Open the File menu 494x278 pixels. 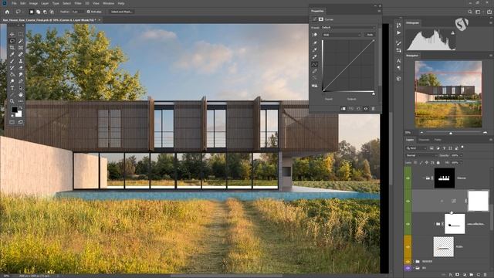click(x=14, y=3)
